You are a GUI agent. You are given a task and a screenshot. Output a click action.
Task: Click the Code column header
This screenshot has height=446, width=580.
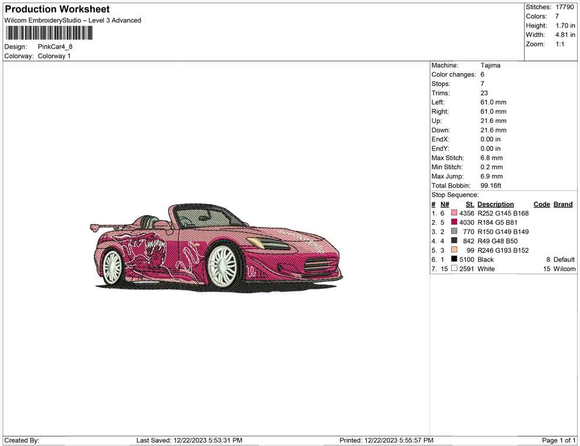click(541, 204)
